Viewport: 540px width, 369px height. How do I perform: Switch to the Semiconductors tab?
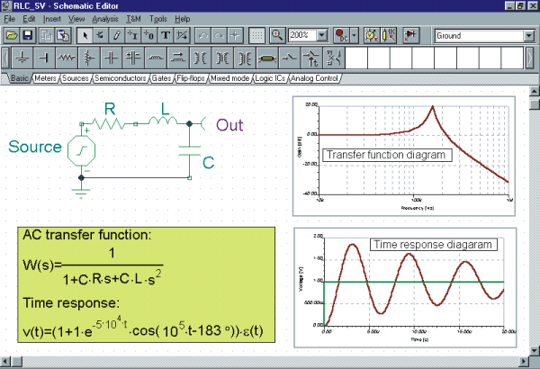[120, 79]
